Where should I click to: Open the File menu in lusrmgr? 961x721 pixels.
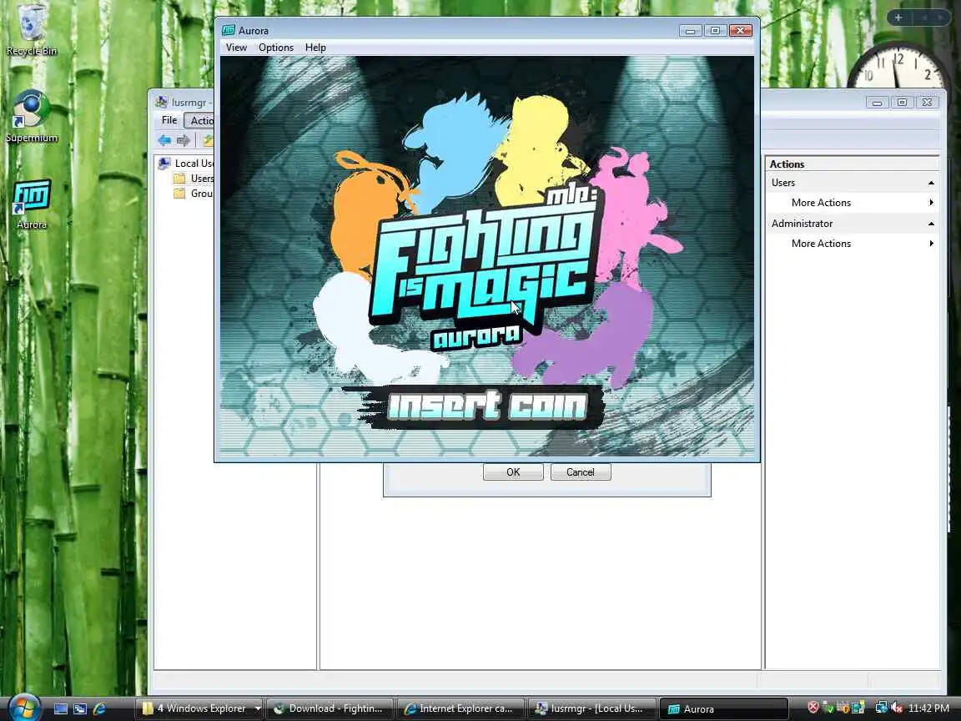point(169,120)
